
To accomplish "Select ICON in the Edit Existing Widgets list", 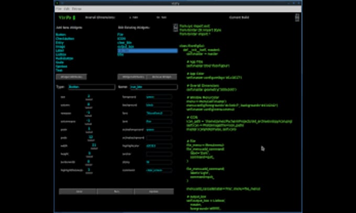I will [121, 39].
